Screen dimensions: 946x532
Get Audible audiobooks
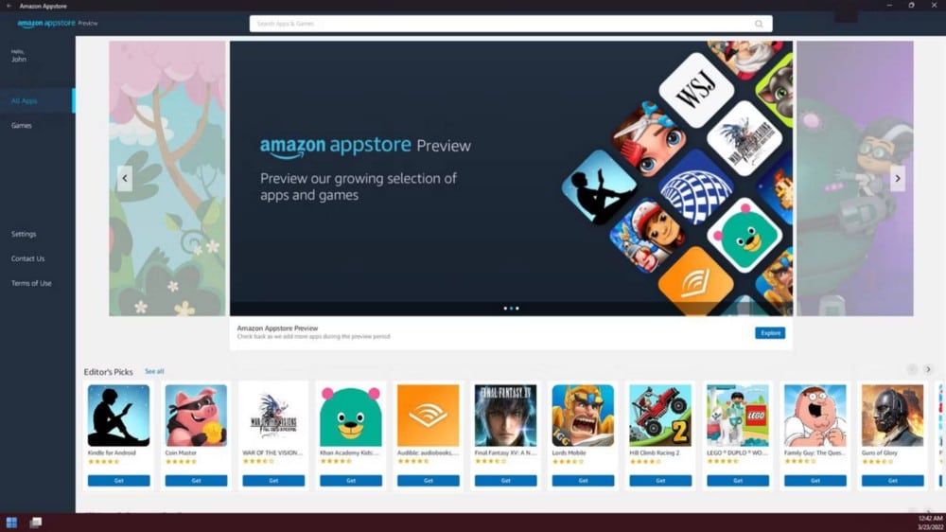coord(429,481)
